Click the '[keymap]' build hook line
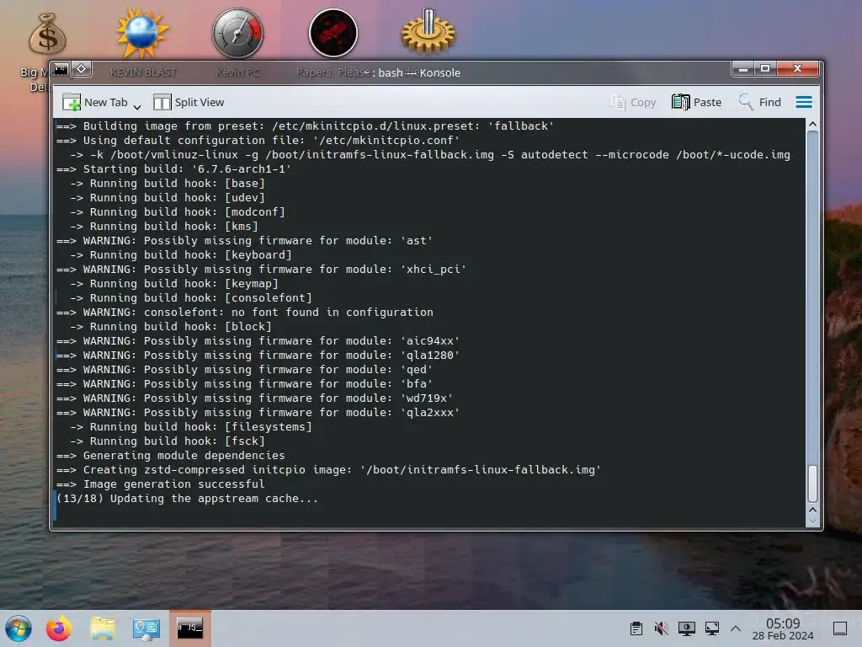Screen dimensions: 862x647 point(173,284)
